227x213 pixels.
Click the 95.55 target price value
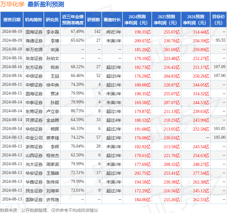[221, 40]
